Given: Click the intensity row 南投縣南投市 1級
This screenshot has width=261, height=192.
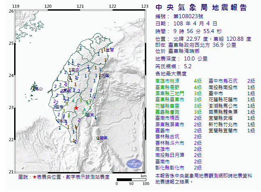Looking at the screenshot, I should coord(232,87).
